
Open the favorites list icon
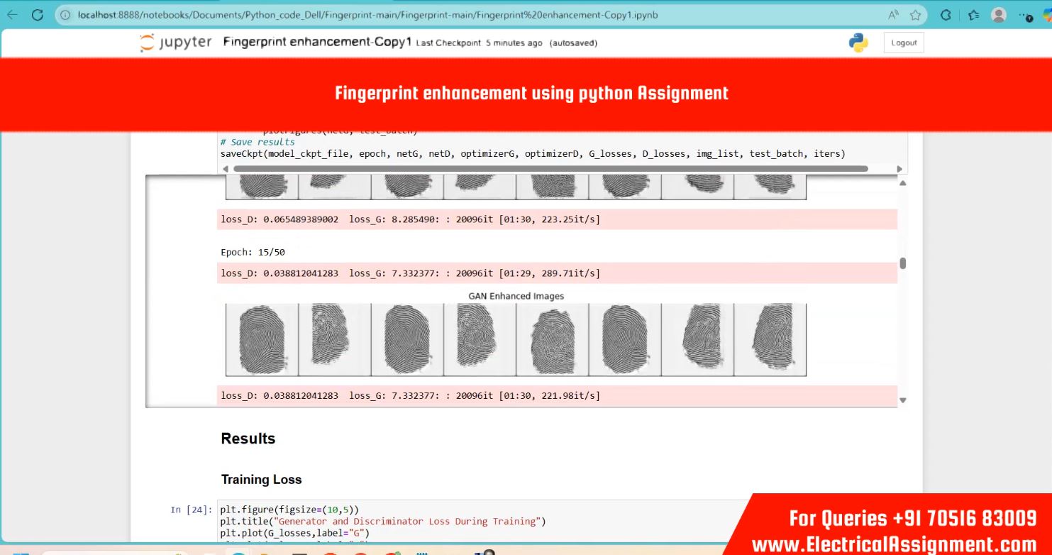(973, 14)
